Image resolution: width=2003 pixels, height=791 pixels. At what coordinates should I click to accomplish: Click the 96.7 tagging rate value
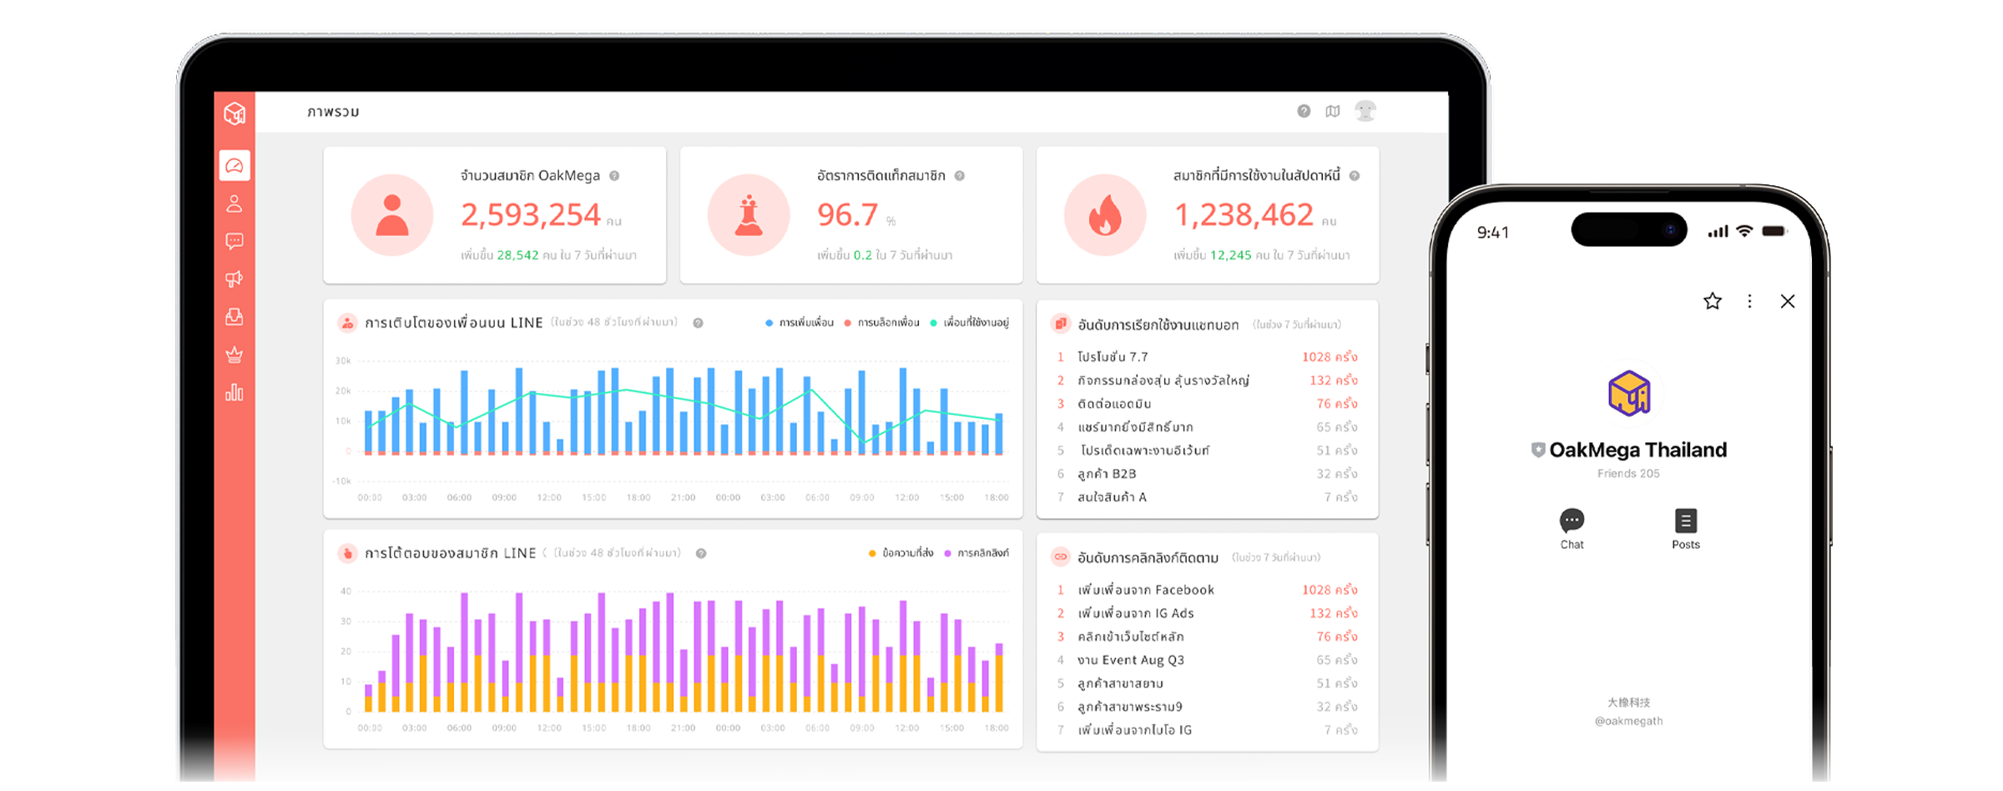coord(847,215)
